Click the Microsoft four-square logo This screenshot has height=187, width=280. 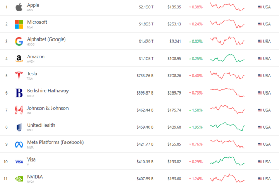point(19,24)
